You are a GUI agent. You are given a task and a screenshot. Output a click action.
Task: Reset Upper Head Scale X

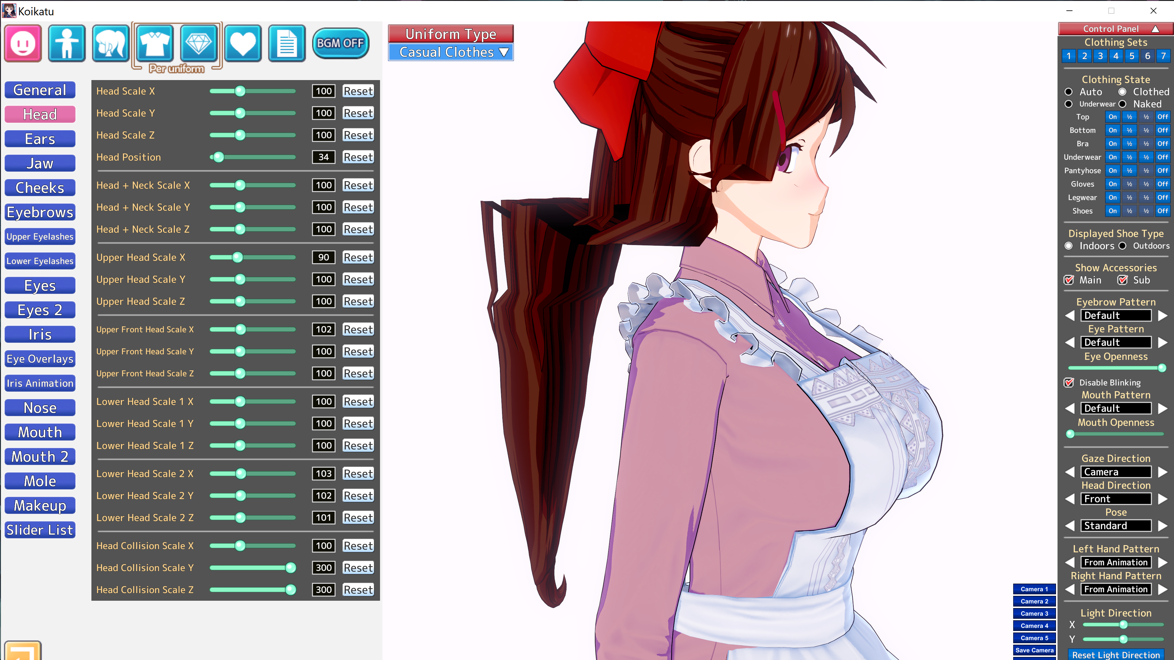(358, 257)
